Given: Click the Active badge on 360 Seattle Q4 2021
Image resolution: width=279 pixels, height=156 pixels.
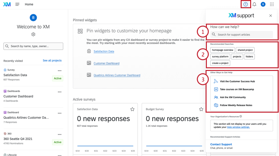Looking at the screenshot, I should [x=58, y=142].
